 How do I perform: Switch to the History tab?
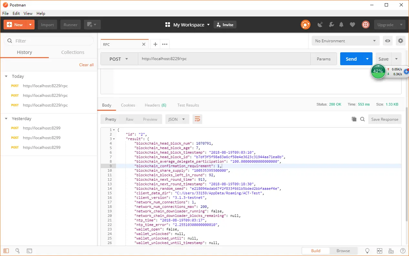25,52
